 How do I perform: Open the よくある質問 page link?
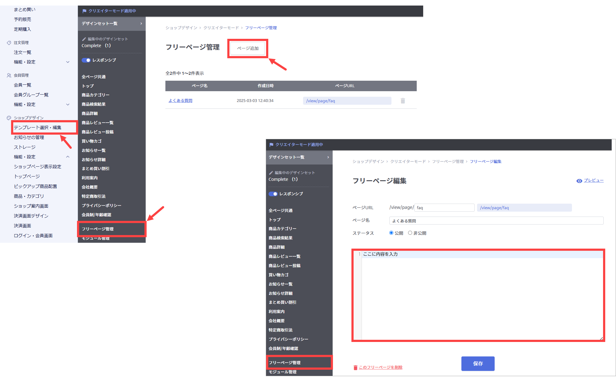(x=180, y=101)
